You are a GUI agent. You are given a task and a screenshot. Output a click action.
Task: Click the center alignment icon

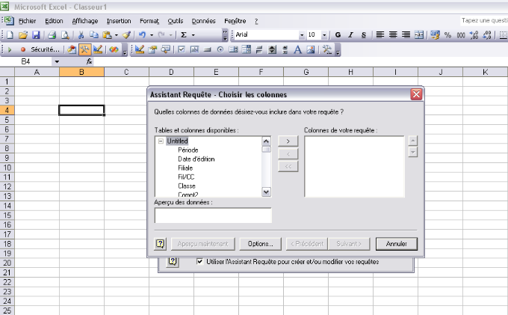[393, 35]
